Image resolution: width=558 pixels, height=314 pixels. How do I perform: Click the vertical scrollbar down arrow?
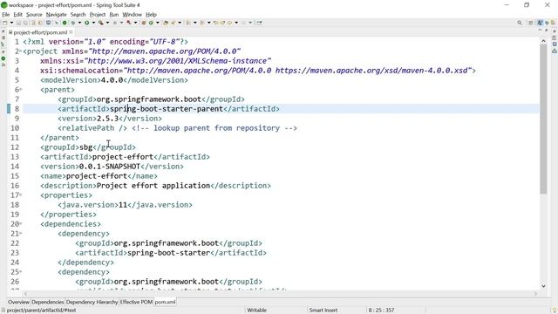543,286
